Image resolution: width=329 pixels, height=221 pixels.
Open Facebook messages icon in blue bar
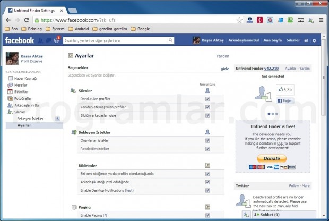pos(48,40)
